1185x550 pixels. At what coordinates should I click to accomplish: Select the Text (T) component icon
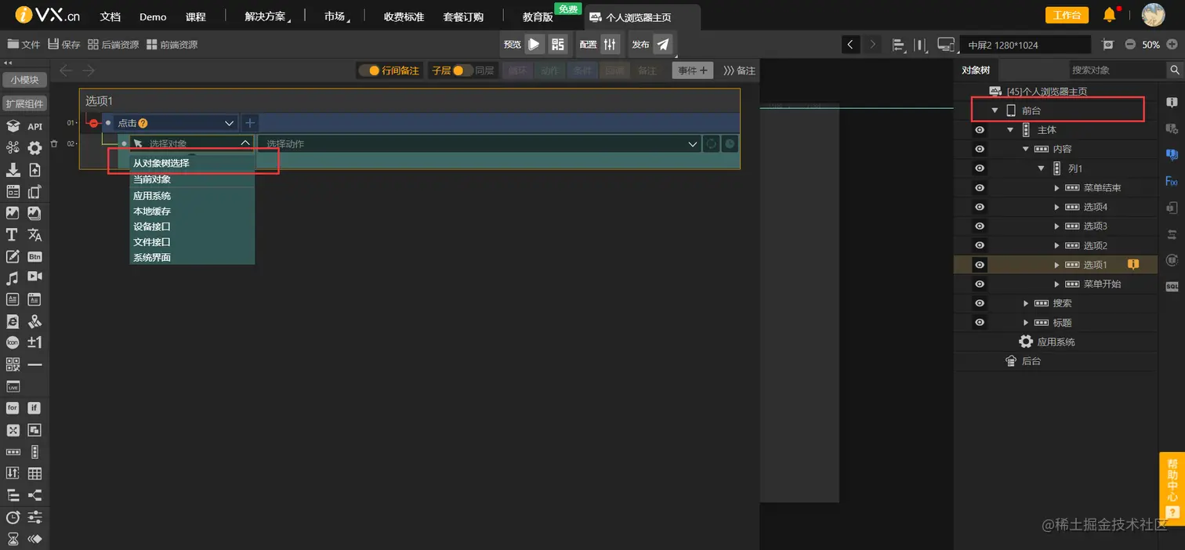[13, 234]
